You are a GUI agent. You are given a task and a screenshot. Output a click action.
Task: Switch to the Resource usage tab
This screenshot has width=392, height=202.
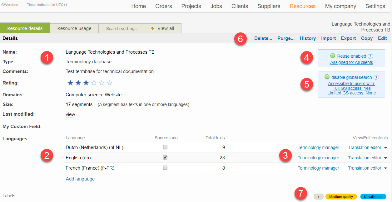click(74, 28)
